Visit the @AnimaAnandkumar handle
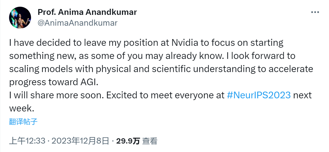 point(77,23)
